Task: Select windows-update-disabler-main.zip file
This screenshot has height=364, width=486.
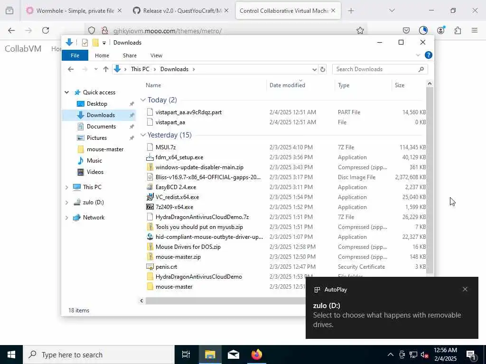Action: tap(199, 167)
